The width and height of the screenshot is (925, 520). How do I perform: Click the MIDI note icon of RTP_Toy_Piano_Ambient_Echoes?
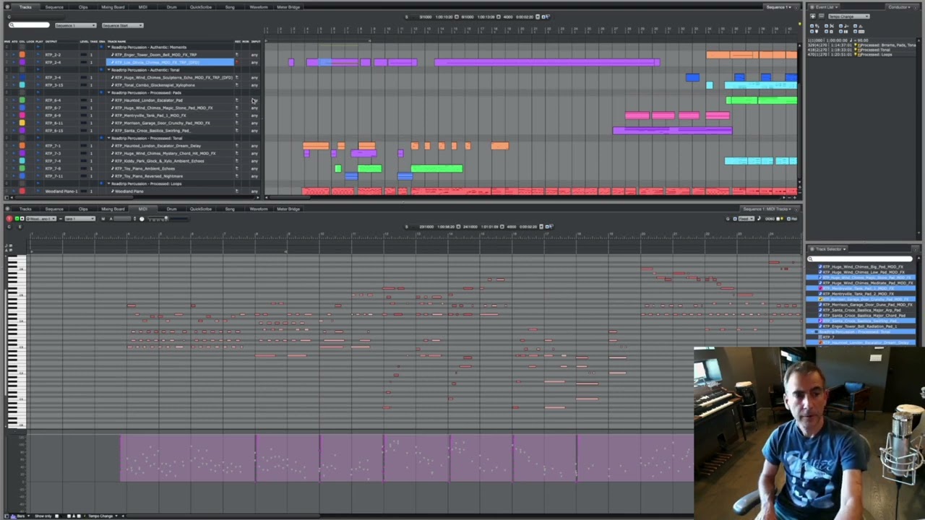pos(112,168)
